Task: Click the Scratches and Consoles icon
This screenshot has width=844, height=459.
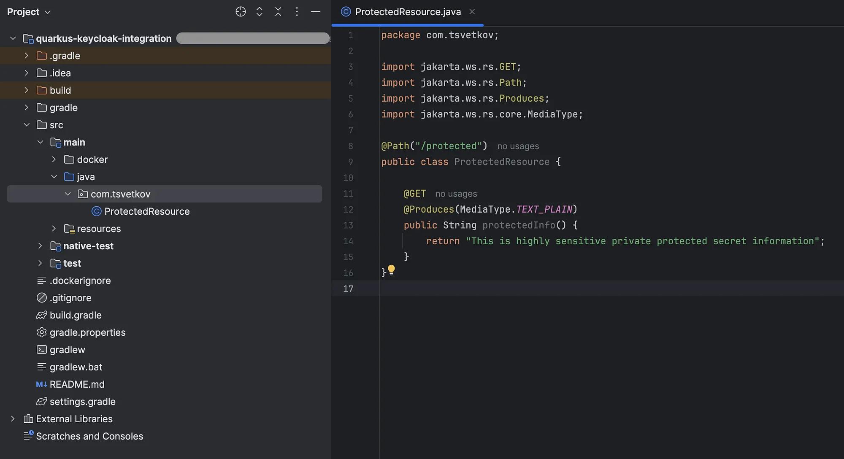Action: point(28,436)
